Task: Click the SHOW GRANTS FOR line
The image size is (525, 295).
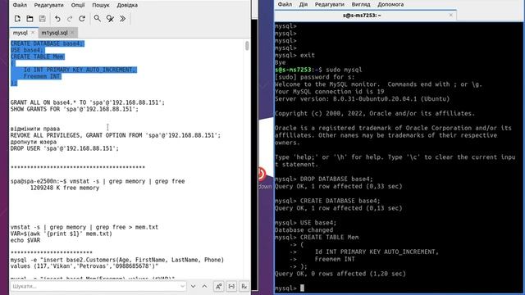Action: click(75, 109)
